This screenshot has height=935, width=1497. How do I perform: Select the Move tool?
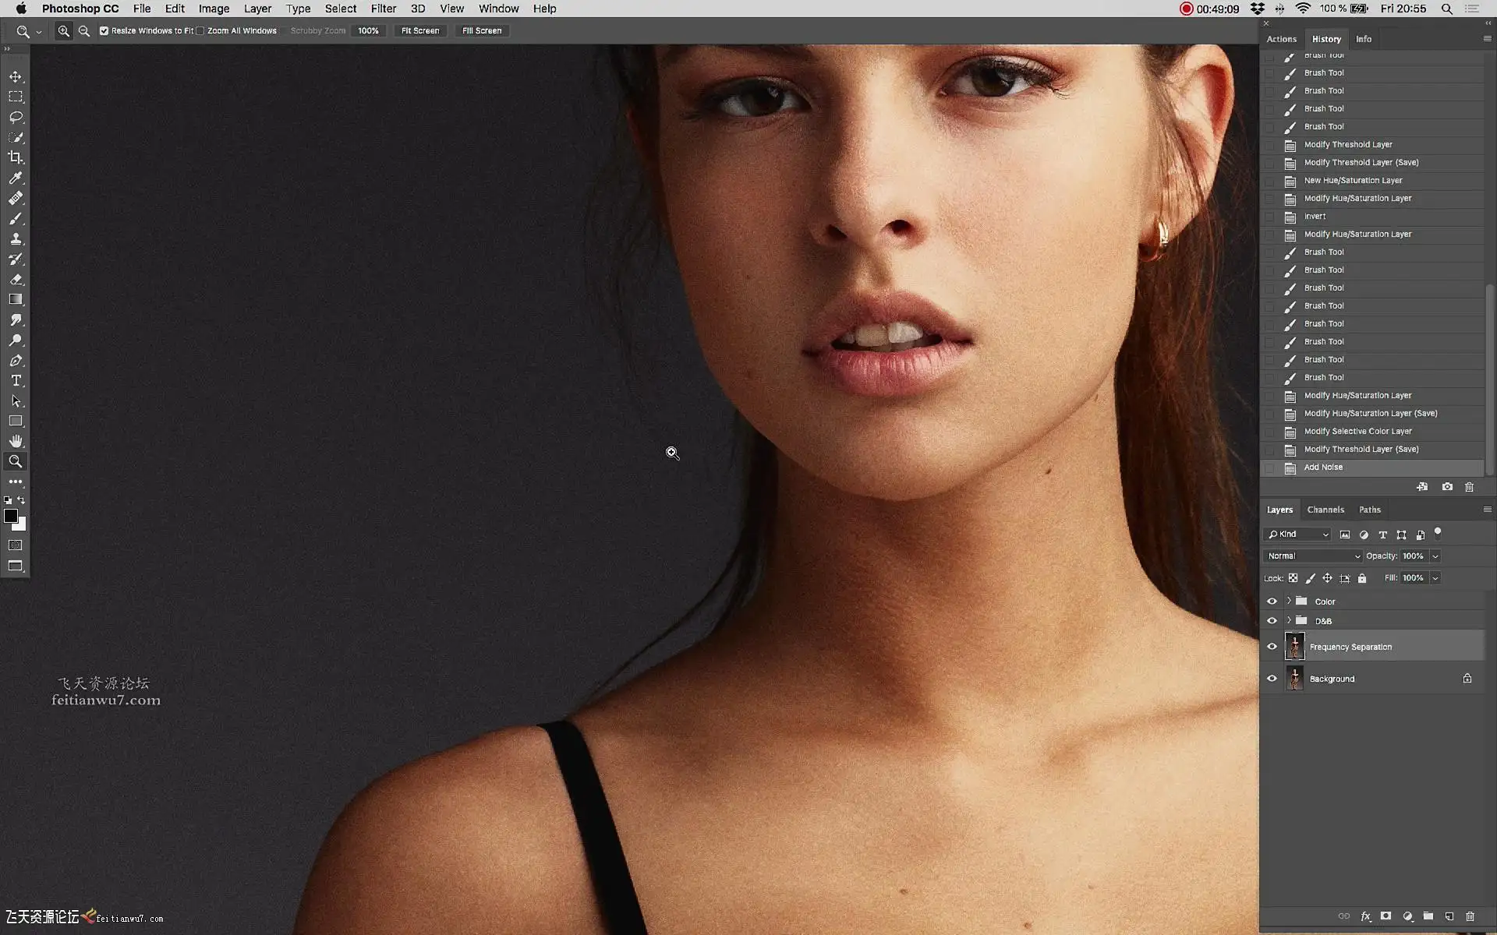pyautogui.click(x=16, y=76)
